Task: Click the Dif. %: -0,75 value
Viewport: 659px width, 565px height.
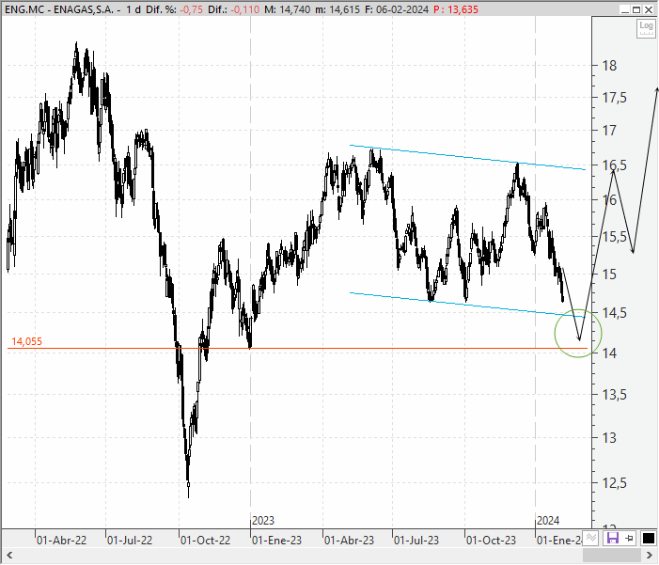Action: [175, 9]
